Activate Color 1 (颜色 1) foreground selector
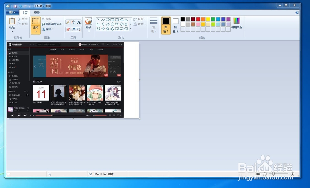310x188 pixels. coord(166,25)
